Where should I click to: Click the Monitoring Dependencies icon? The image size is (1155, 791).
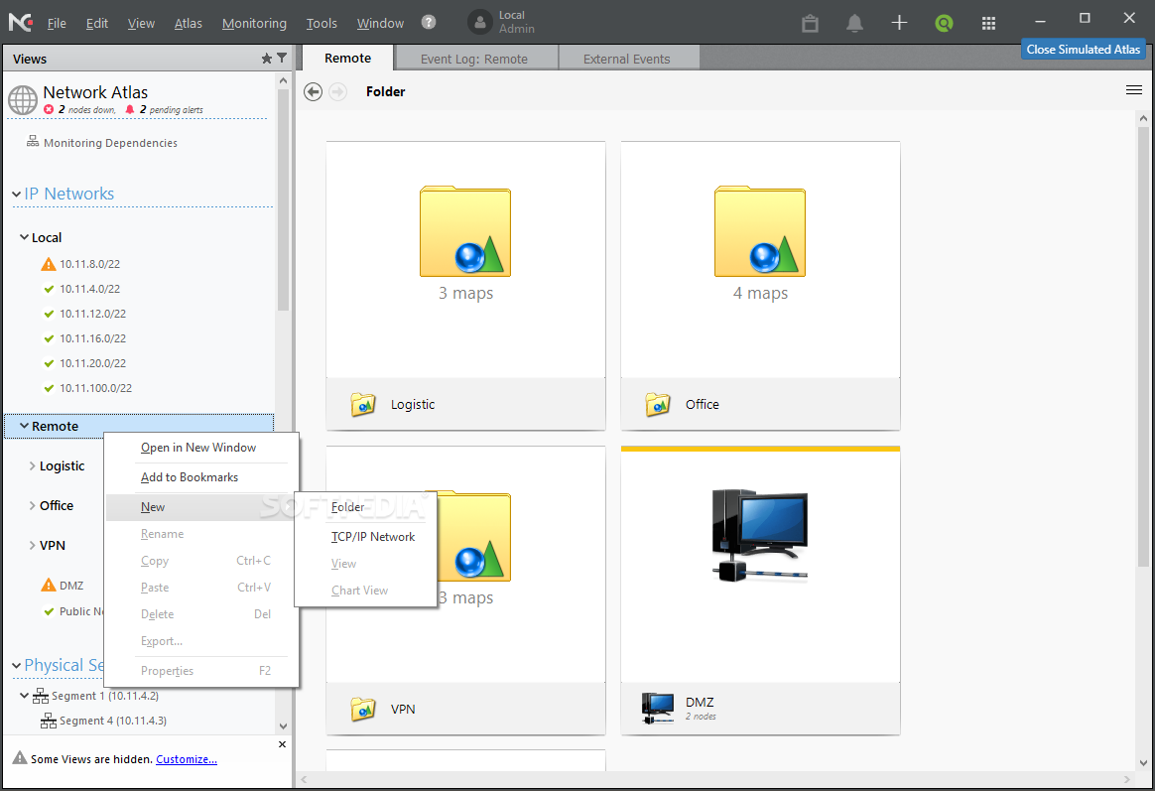click(x=33, y=141)
